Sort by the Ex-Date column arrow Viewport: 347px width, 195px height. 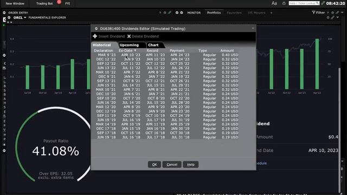pos(135,50)
